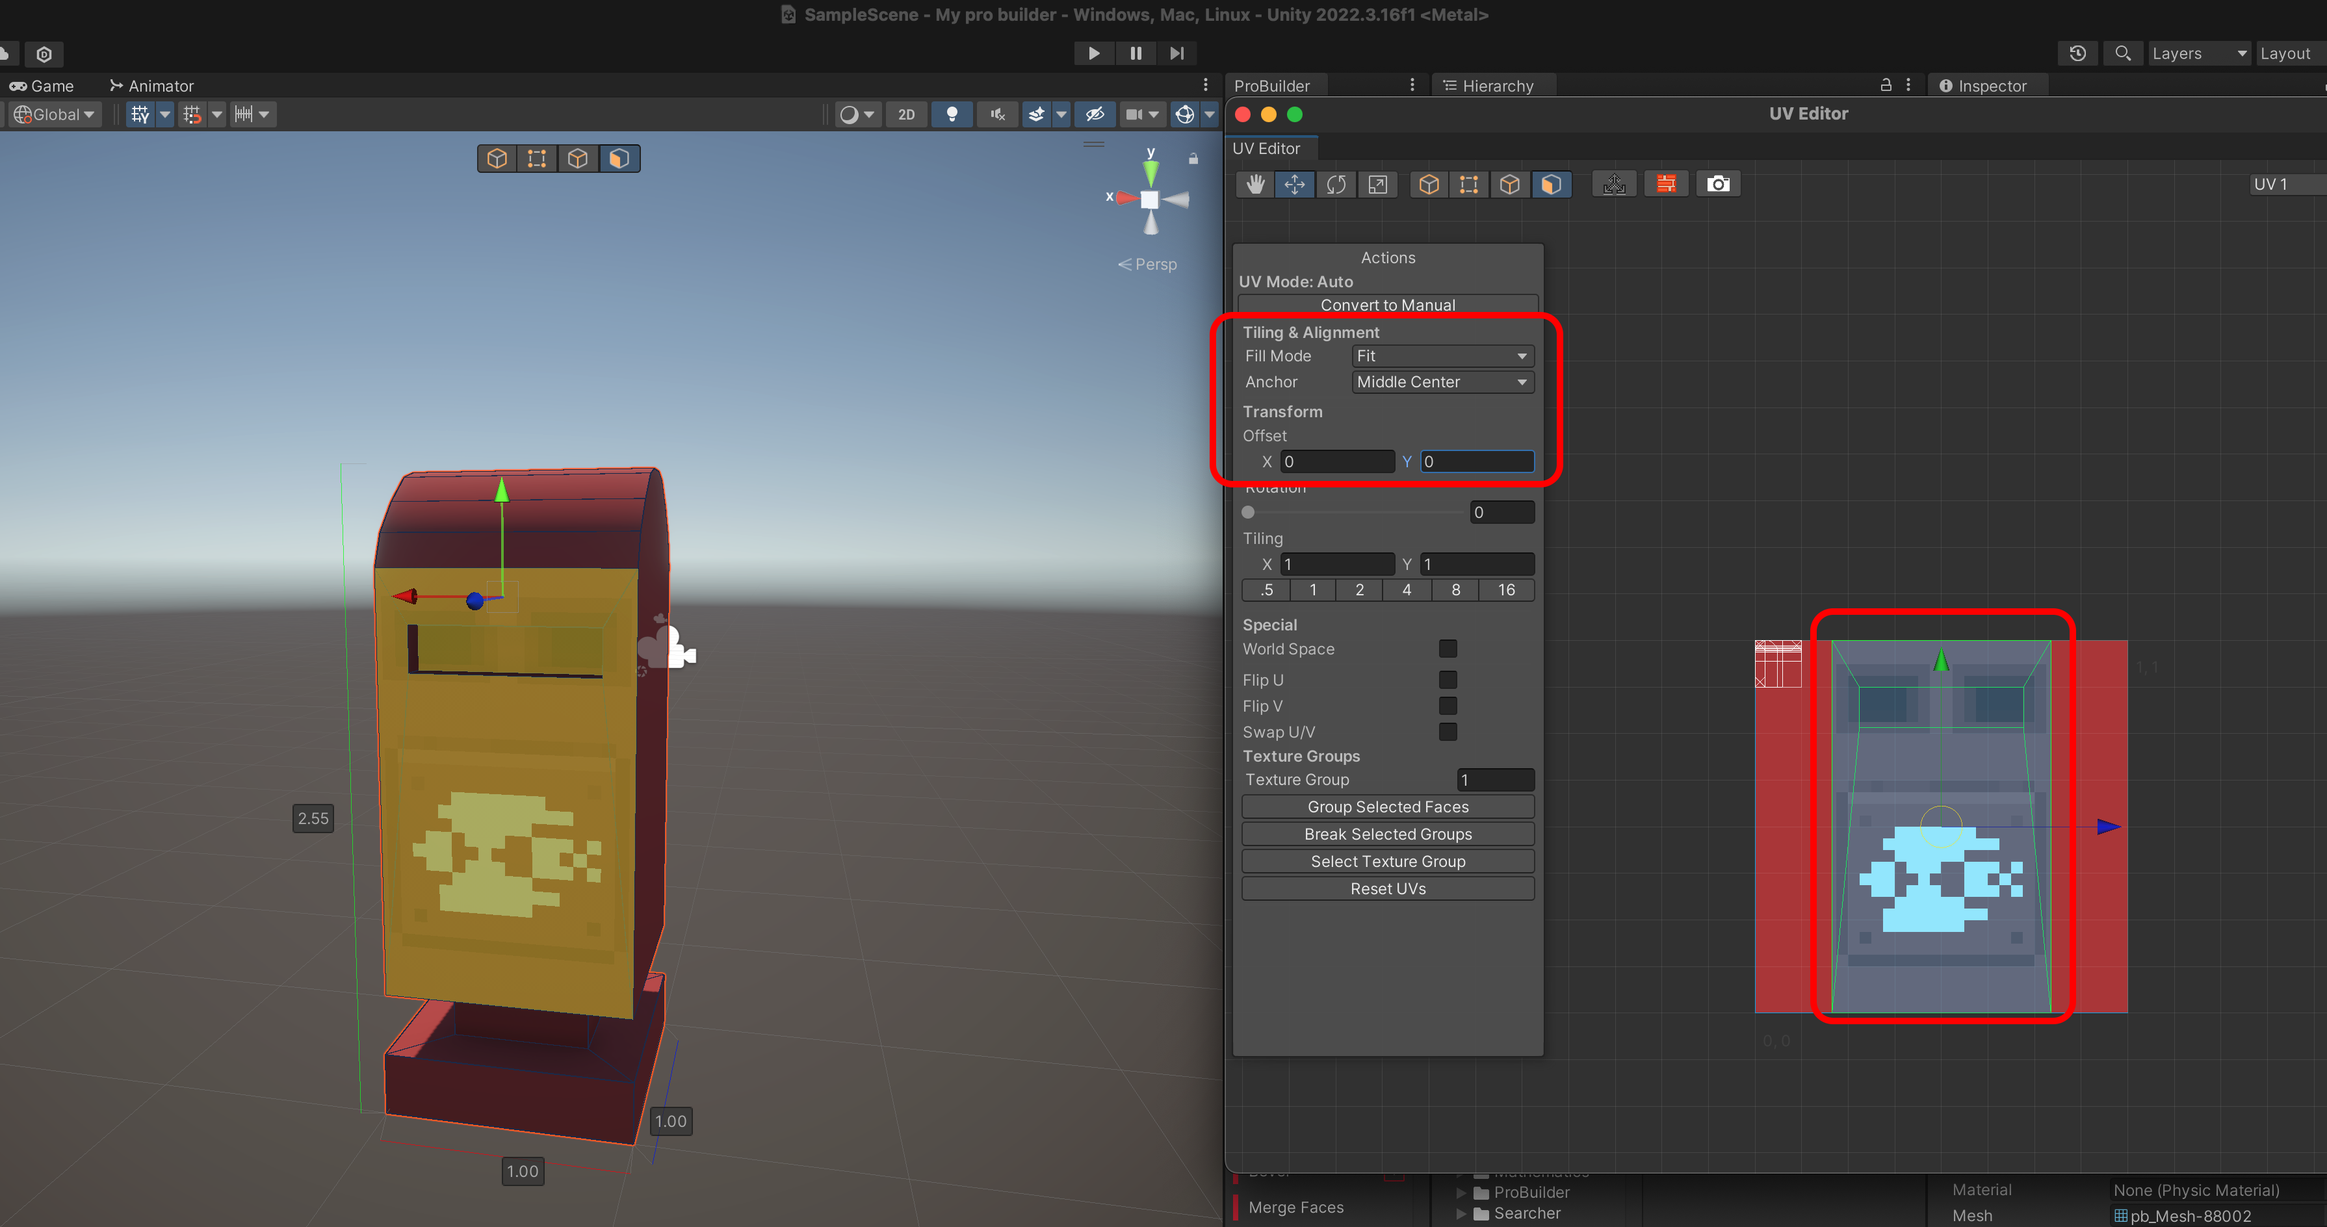This screenshot has width=2327, height=1227.
Task: Select the Hand tool in UV Editor
Action: pos(1254,184)
